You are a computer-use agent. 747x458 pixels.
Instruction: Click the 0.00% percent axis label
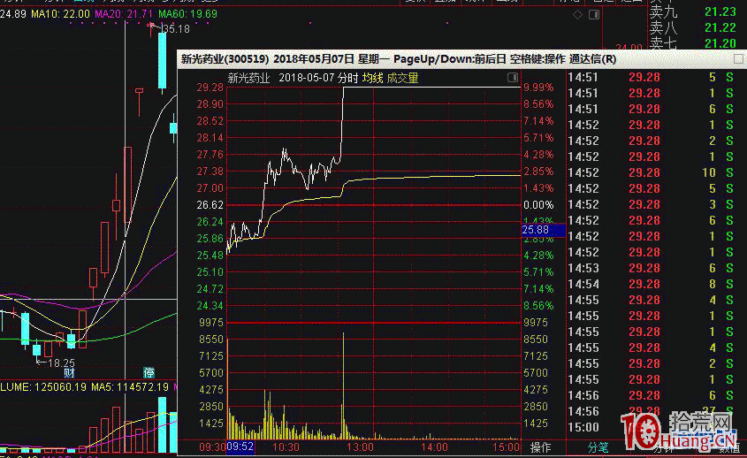(x=538, y=205)
